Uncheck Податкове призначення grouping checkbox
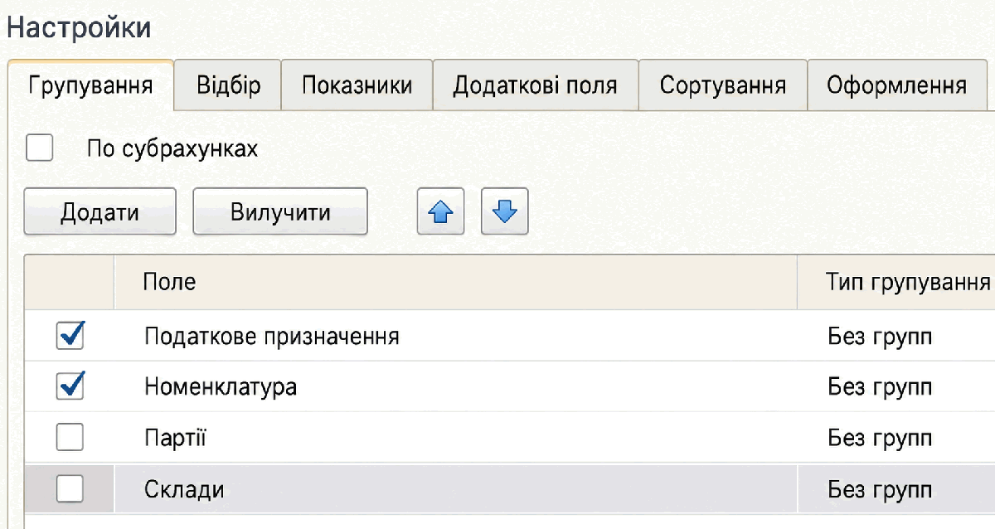 [x=70, y=336]
